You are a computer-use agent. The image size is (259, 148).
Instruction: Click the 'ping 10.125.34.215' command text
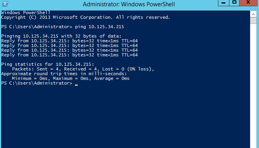click(x=100, y=27)
